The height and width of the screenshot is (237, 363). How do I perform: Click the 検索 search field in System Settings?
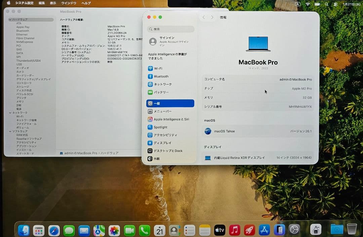pyautogui.click(x=170, y=29)
